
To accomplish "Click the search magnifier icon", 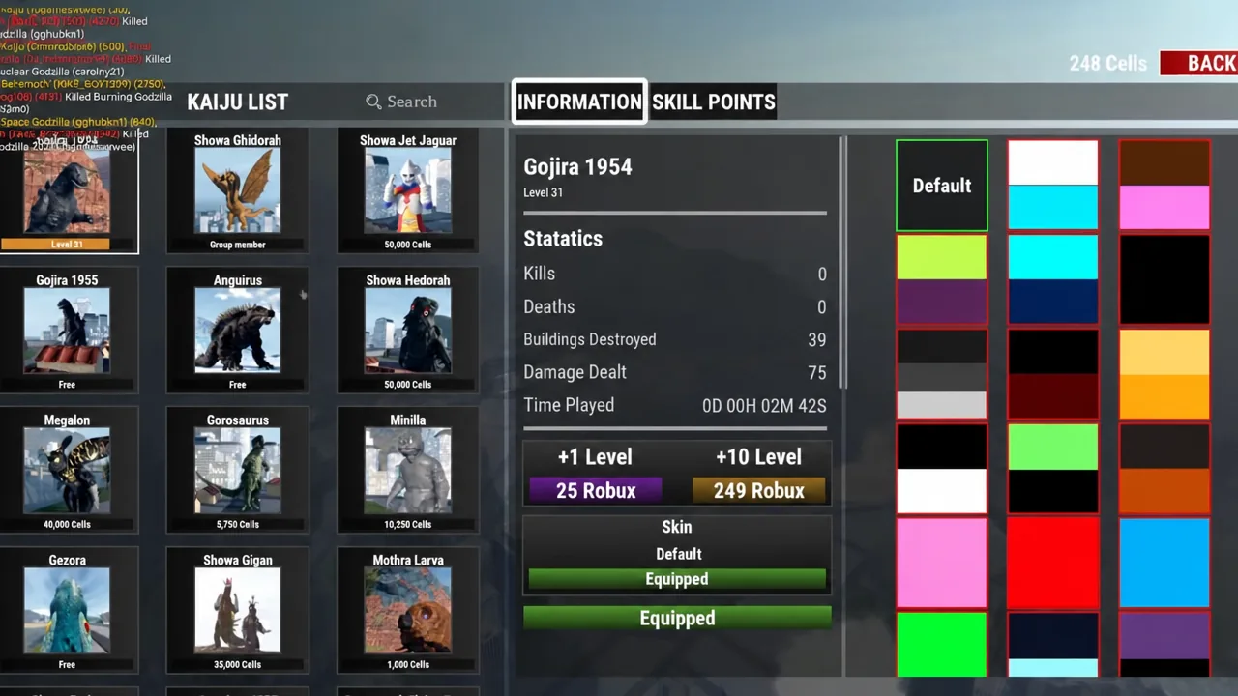I will [373, 101].
